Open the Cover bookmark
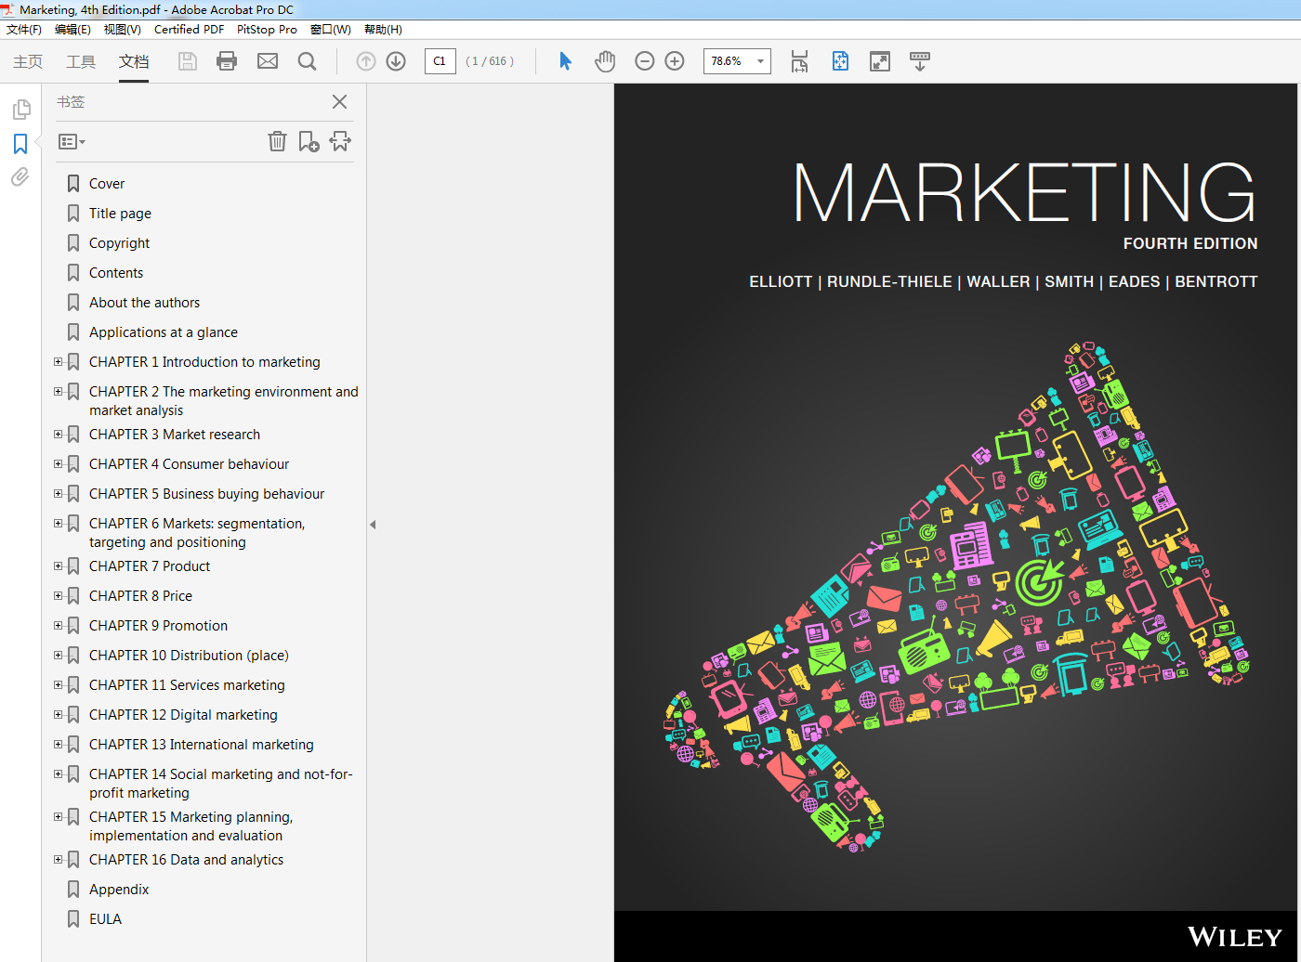 point(107,184)
